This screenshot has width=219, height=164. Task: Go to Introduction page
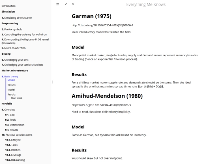point(9,6)
